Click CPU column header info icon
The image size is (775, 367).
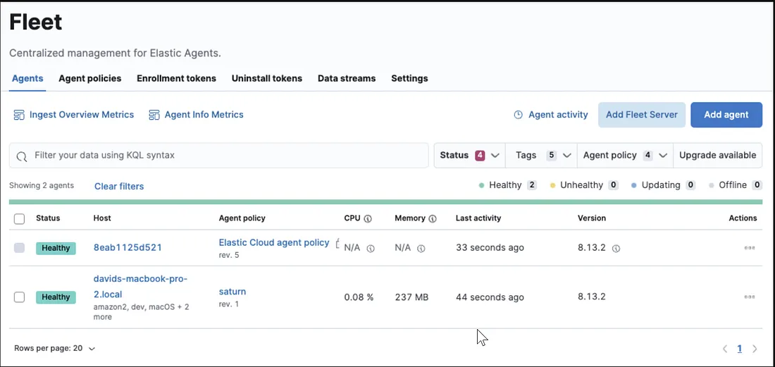point(368,219)
